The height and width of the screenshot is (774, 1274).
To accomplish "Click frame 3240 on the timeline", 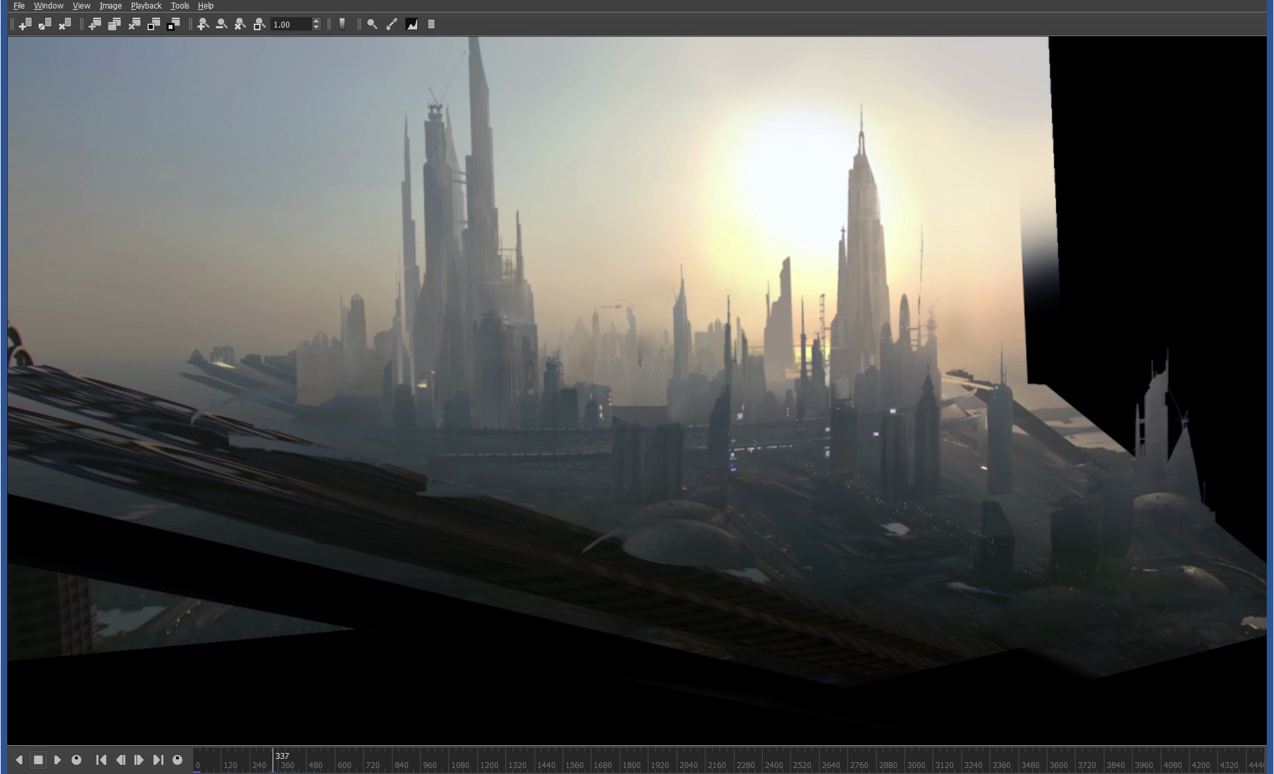I will click(x=973, y=765).
